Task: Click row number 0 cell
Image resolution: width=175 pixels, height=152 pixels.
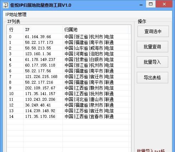Action: pos(10,37)
